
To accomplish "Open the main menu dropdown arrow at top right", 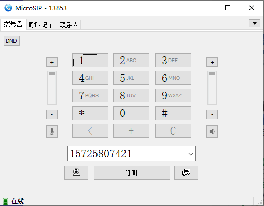I will coord(255,23).
